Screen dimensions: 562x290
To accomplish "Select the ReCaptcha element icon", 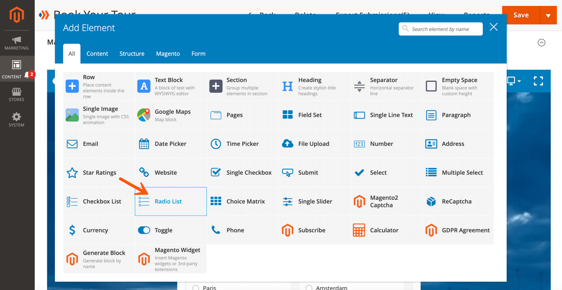I will point(431,202).
